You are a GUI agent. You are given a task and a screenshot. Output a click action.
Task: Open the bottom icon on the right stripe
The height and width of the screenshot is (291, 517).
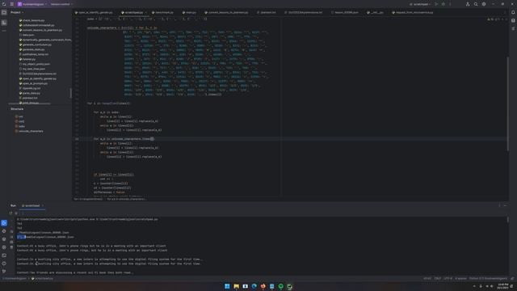tap(513, 29)
